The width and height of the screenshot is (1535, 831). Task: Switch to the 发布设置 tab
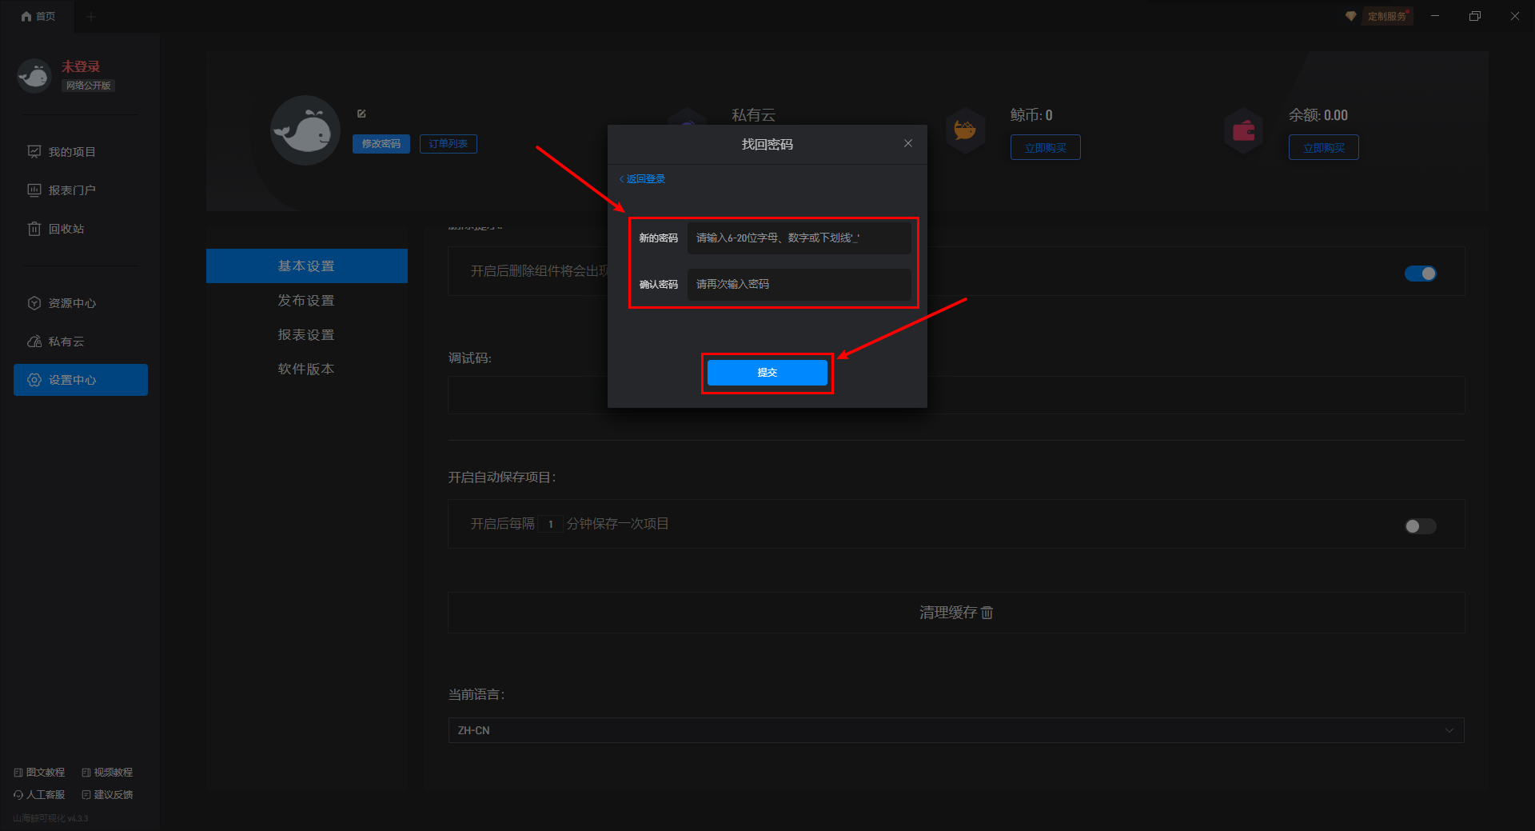coord(306,301)
